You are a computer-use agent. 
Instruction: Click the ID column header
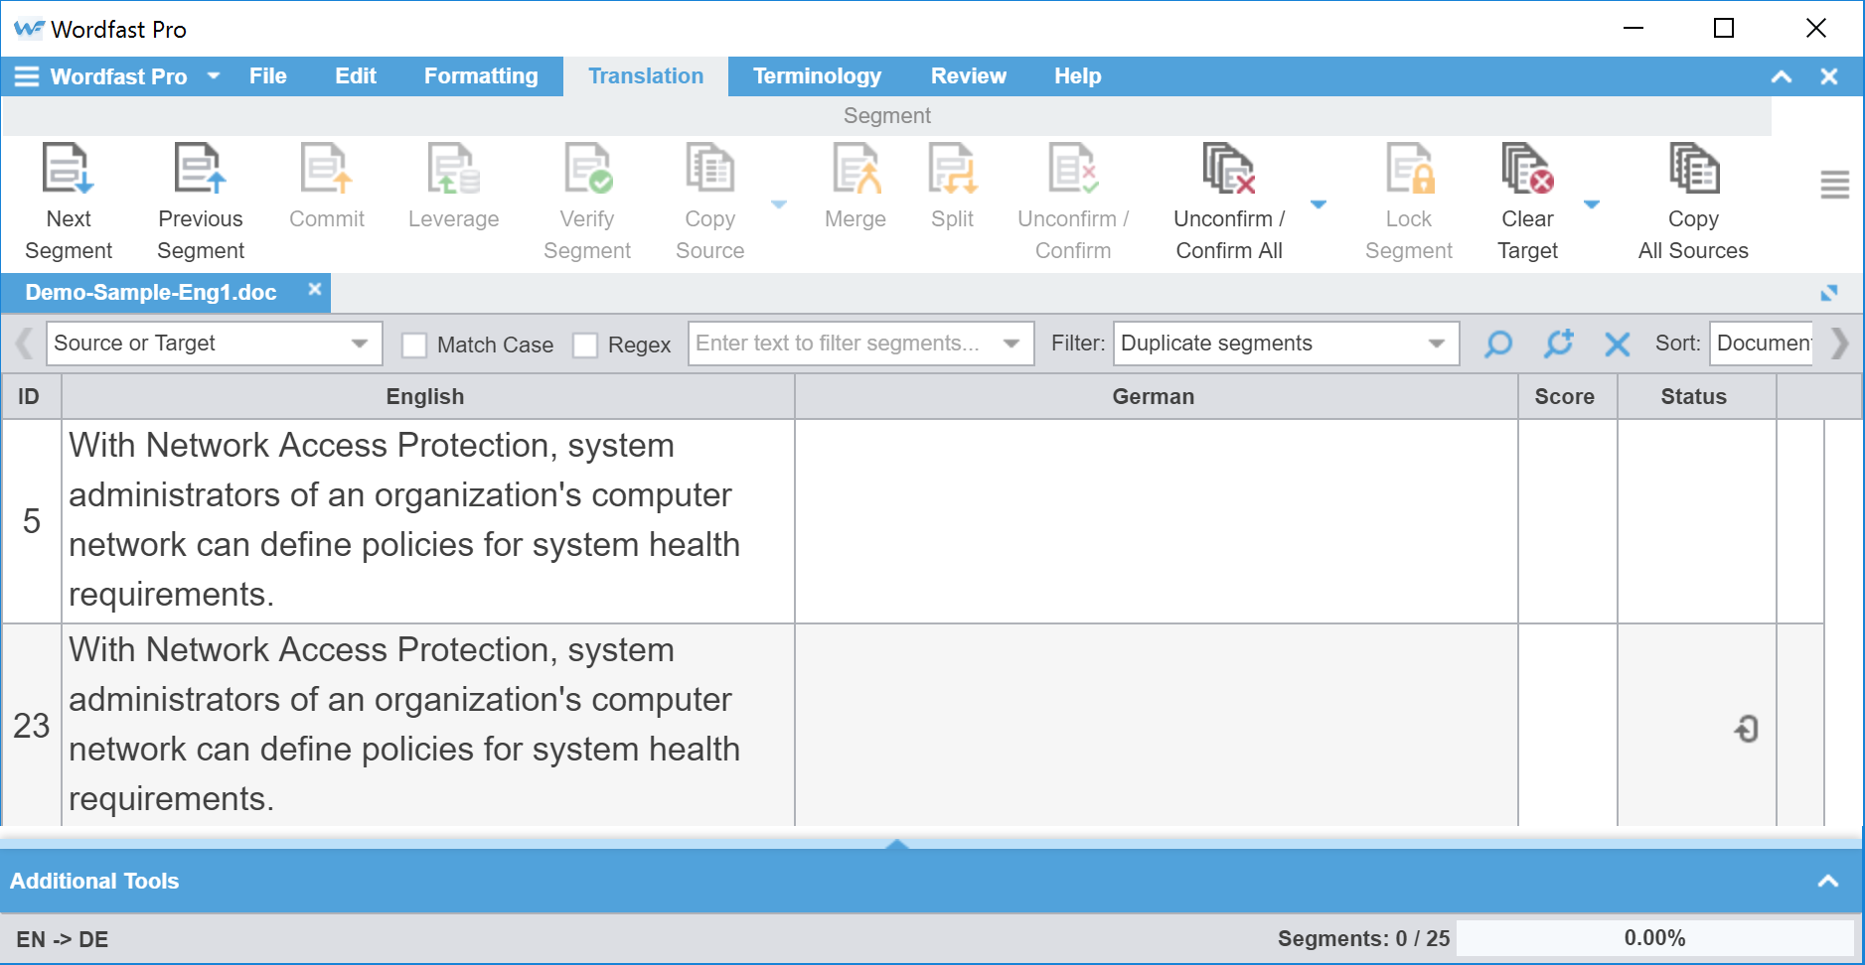pyautogui.click(x=31, y=397)
